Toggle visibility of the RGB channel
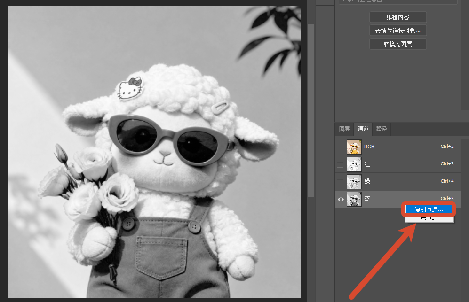469x302 pixels. pyautogui.click(x=340, y=147)
